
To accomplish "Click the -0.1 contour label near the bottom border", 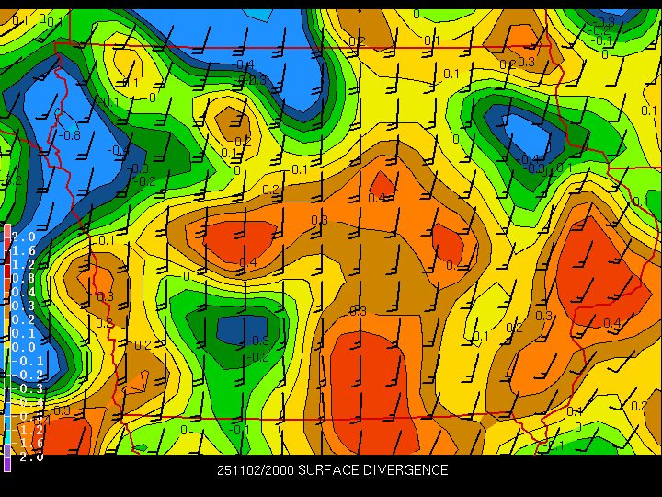I will tap(241, 430).
